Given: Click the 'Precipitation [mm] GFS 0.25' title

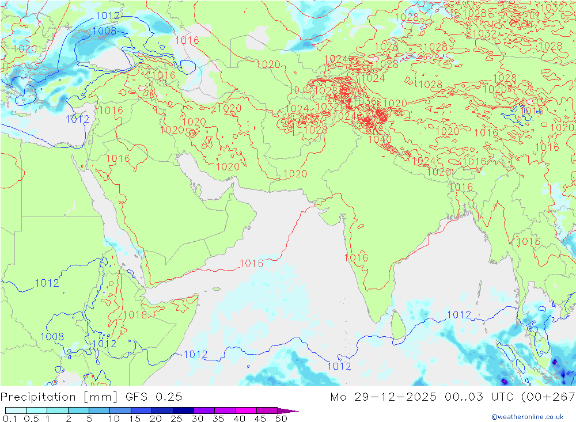Looking at the screenshot, I should 91,397.
